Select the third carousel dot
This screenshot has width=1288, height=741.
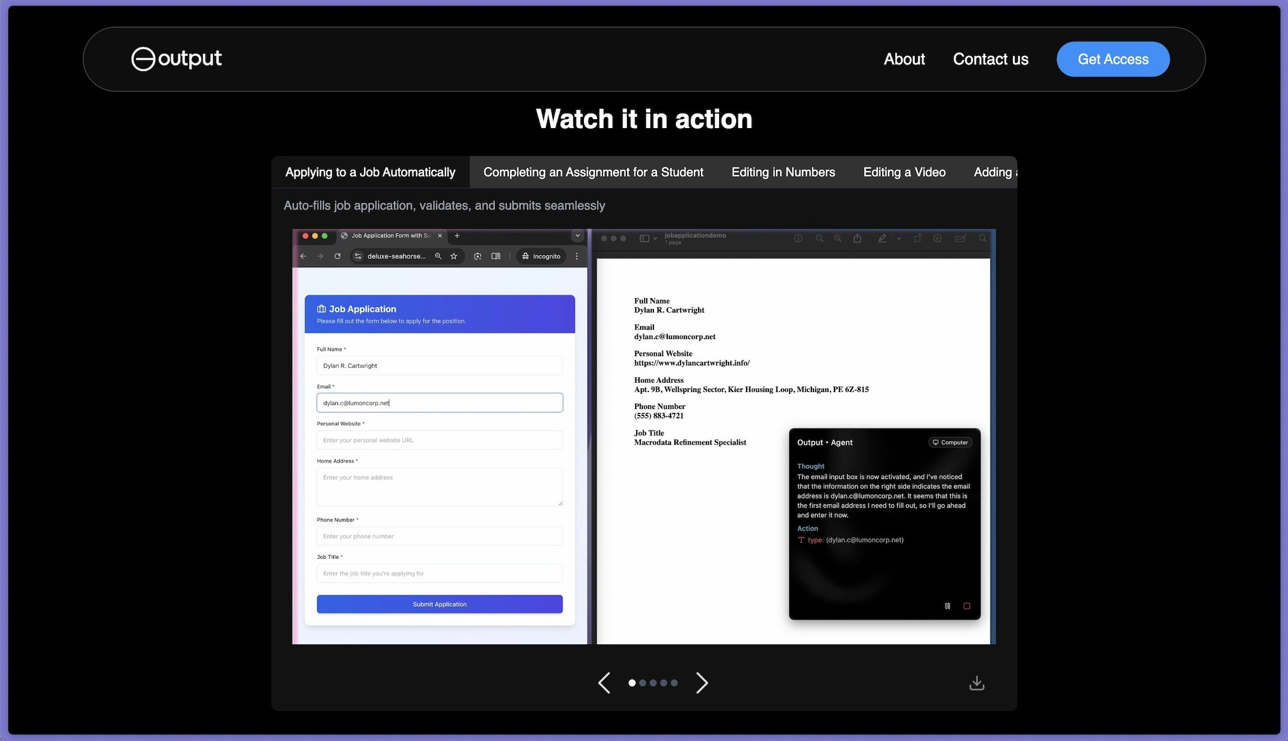pos(653,683)
